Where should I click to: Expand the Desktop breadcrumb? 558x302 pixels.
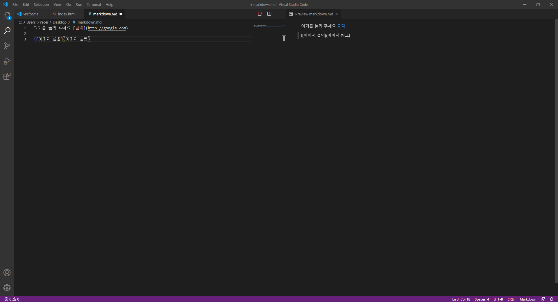60,22
